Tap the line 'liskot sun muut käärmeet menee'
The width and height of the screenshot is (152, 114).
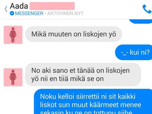pos(90,105)
